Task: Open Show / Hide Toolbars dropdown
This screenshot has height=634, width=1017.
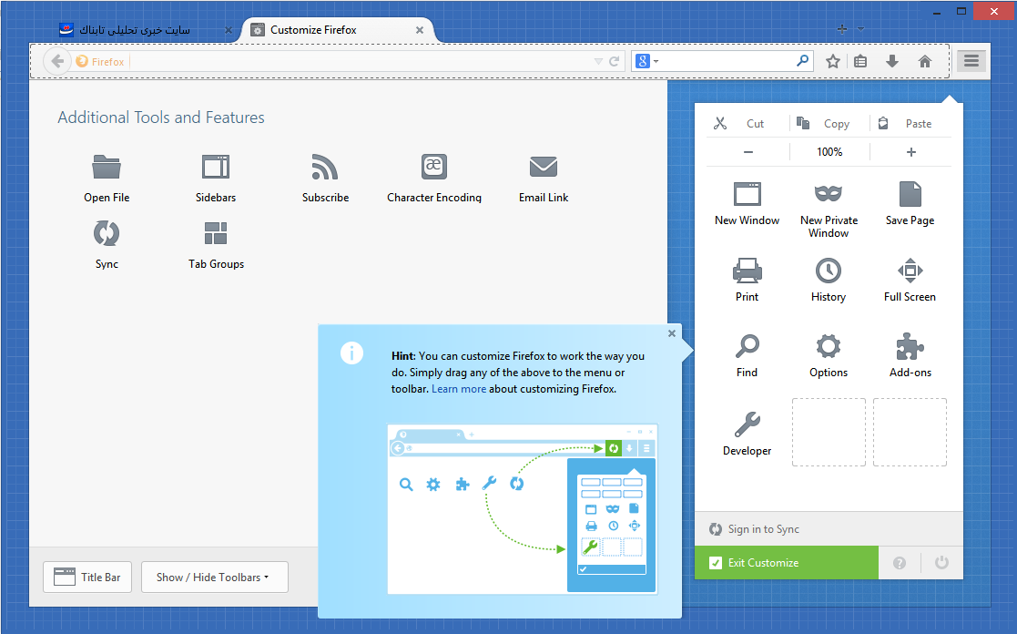Action: pyautogui.click(x=215, y=577)
